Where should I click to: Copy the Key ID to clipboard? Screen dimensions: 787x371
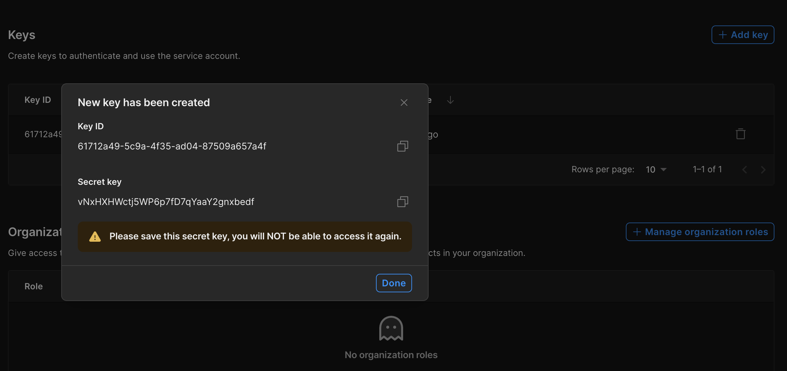pos(402,146)
